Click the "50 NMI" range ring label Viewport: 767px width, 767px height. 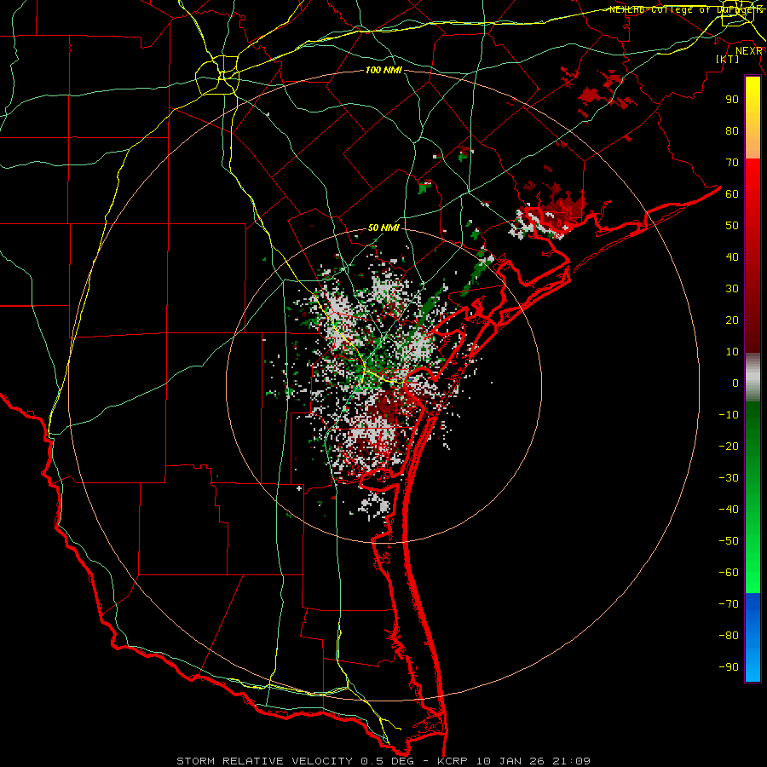pos(383,228)
